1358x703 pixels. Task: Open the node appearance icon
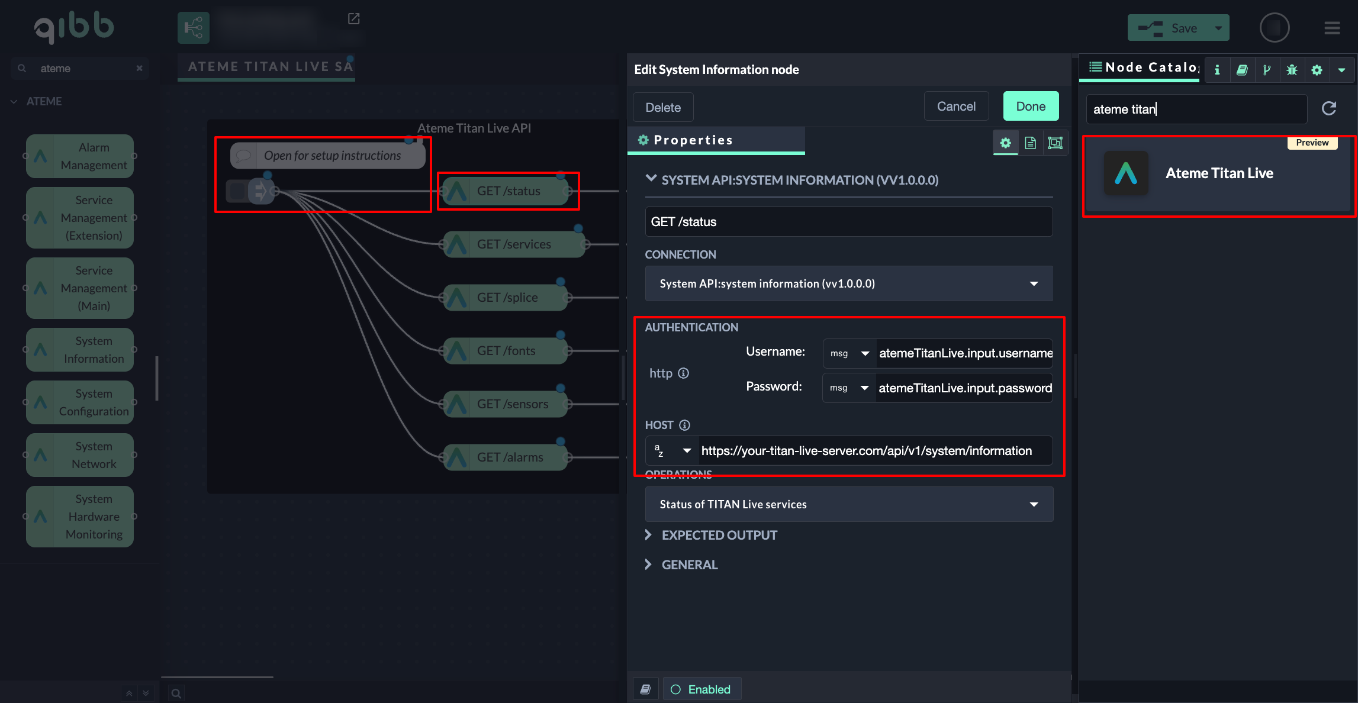[1055, 143]
